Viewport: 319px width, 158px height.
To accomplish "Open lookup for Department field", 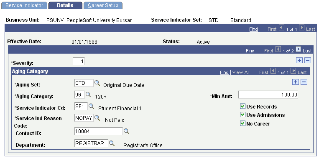I will (x=112, y=143).
